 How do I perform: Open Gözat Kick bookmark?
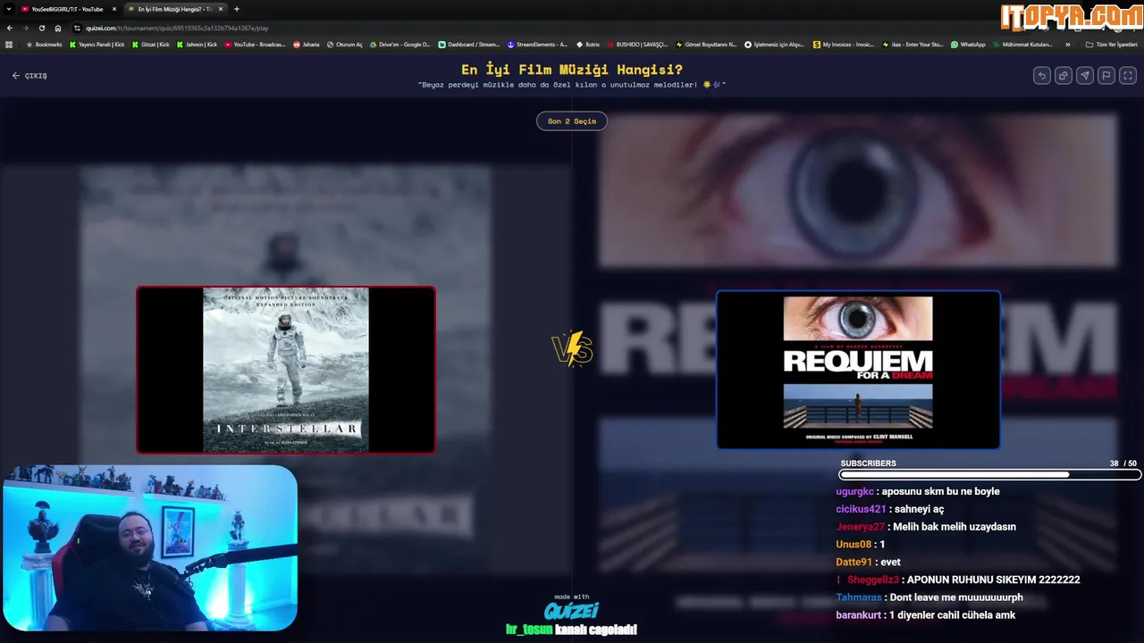[150, 44]
